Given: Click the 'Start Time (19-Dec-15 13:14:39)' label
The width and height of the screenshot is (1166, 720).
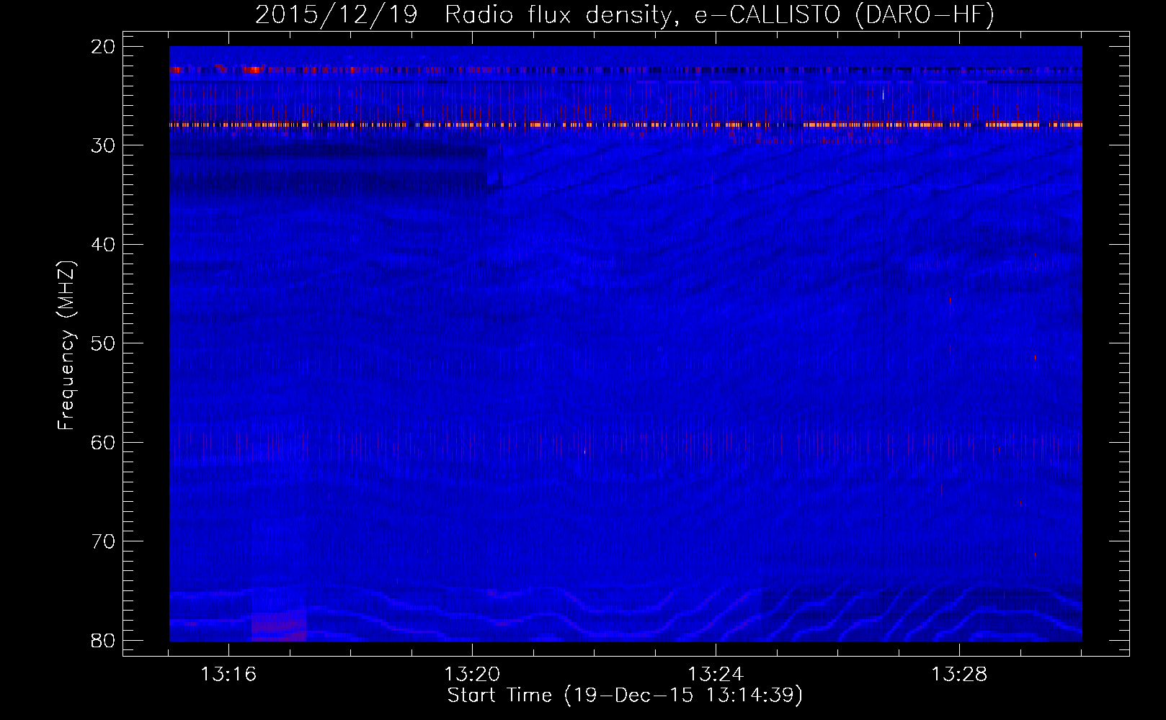Looking at the screenshot, I should [x=625, y=696].
